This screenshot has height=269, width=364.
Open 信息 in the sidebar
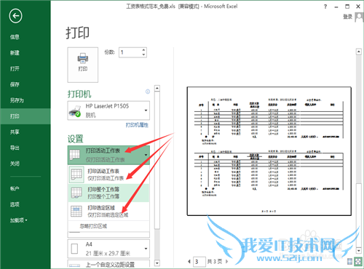[15, 37]
